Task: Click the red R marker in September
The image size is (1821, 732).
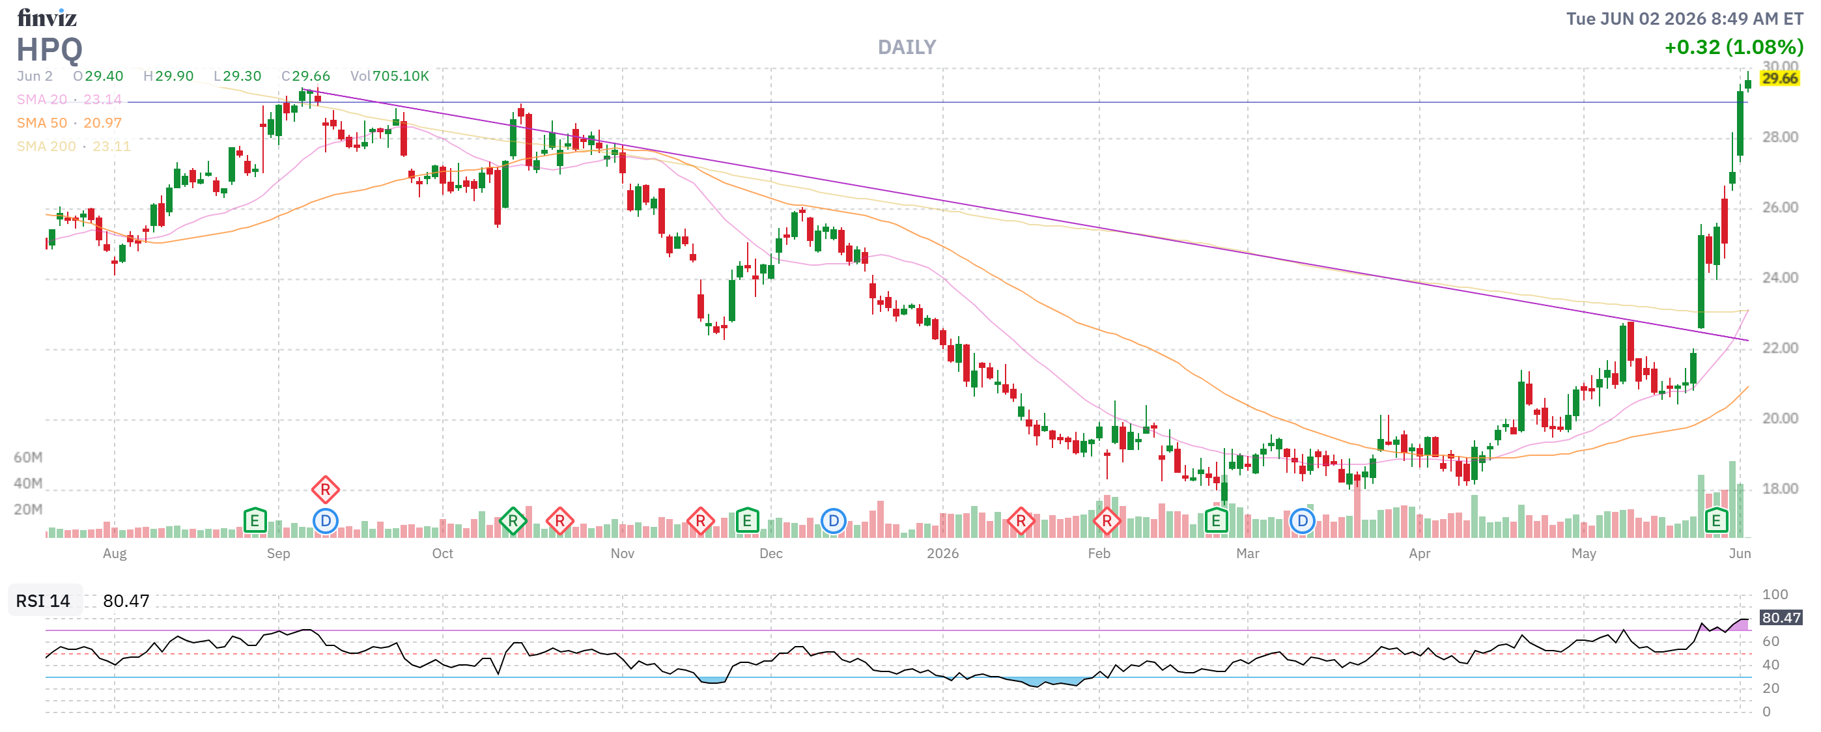Action: [325, 489]
